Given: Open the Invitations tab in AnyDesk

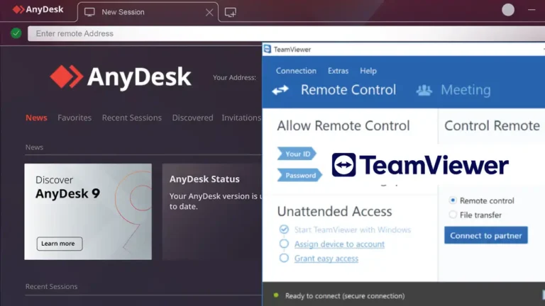Looking at the screenshot, I should pyautogui.click(x=241, y=118).
